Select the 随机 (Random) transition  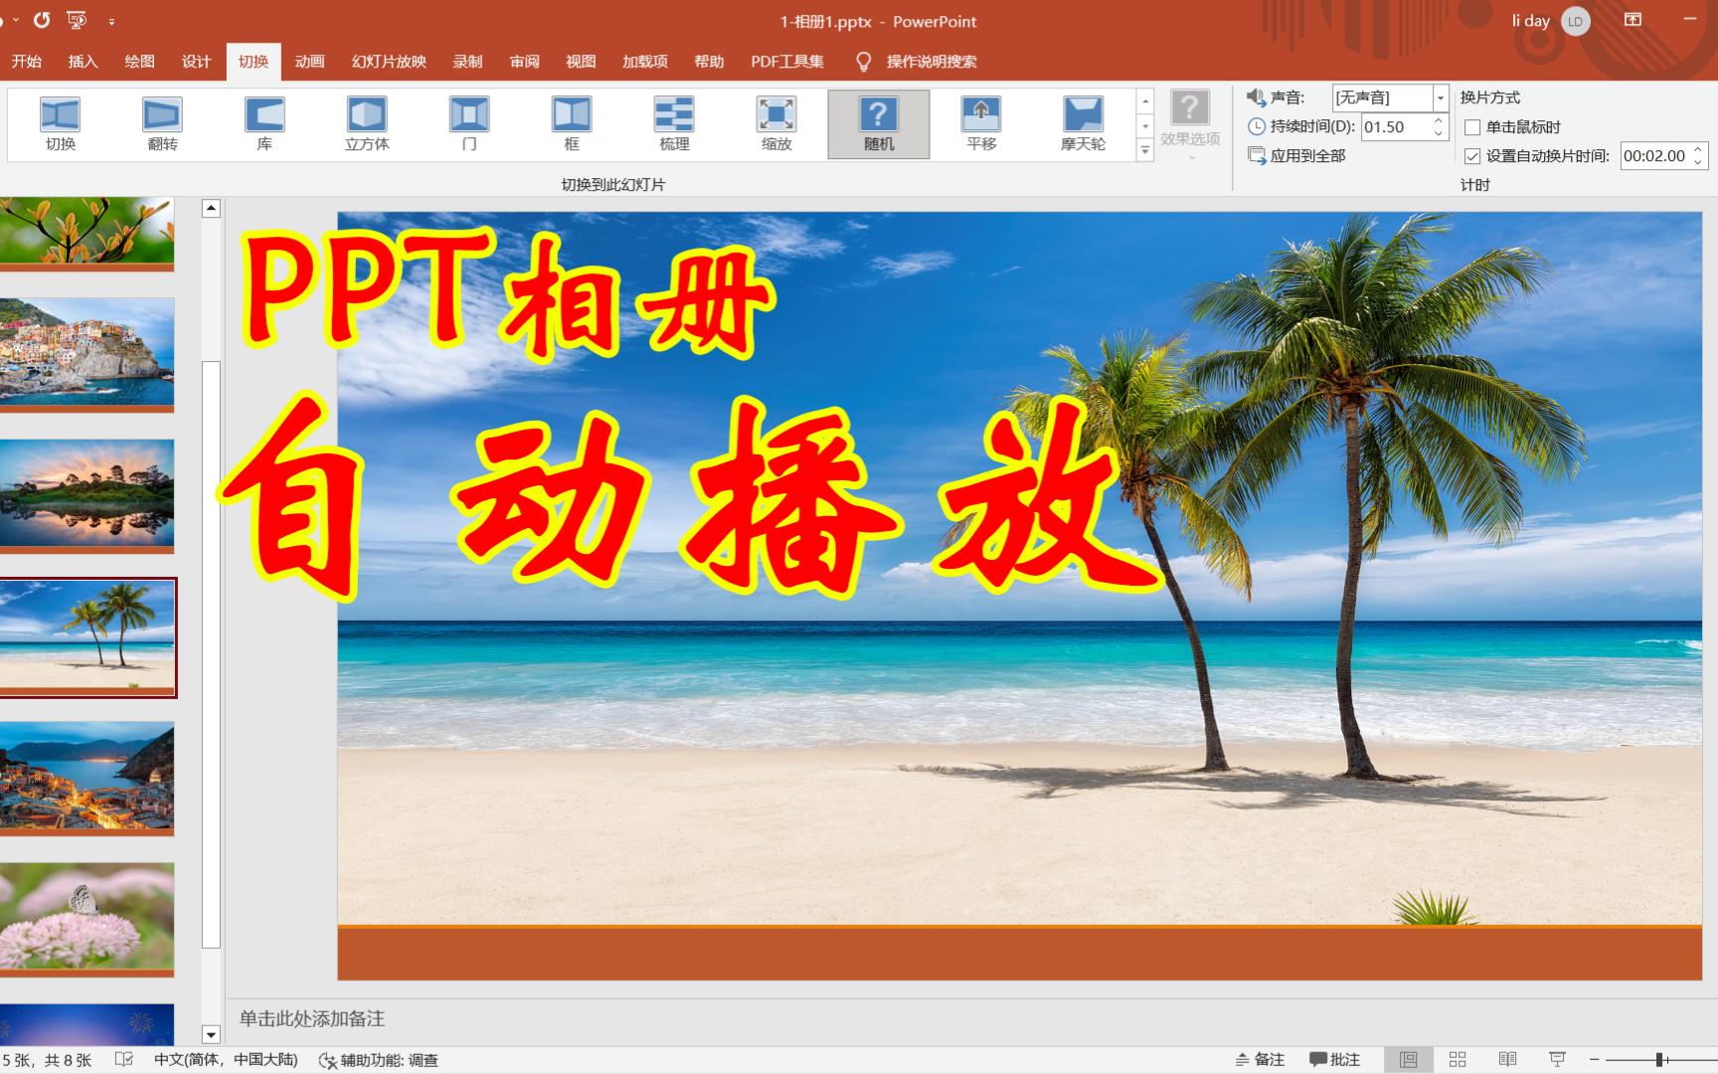pyautogui.click(x=878, y=121)
